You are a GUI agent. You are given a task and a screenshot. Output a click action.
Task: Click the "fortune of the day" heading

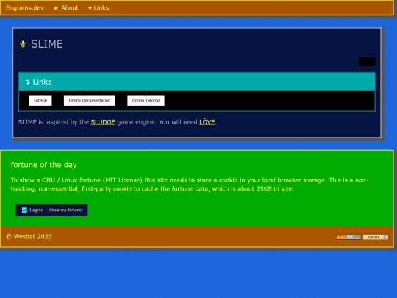click(x=44, y=165)
